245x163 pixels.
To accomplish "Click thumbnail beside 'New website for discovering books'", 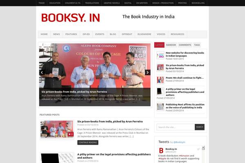I will pyautogui.click(x=160, y=55).
